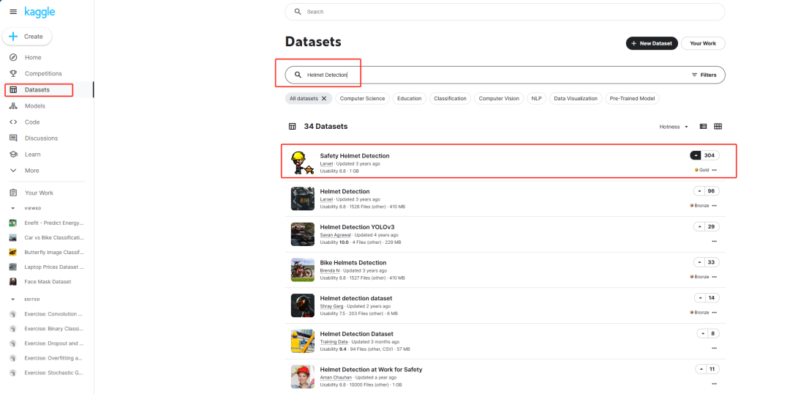Upvote the Safety Helmet Detection dataset

(695, 155)
